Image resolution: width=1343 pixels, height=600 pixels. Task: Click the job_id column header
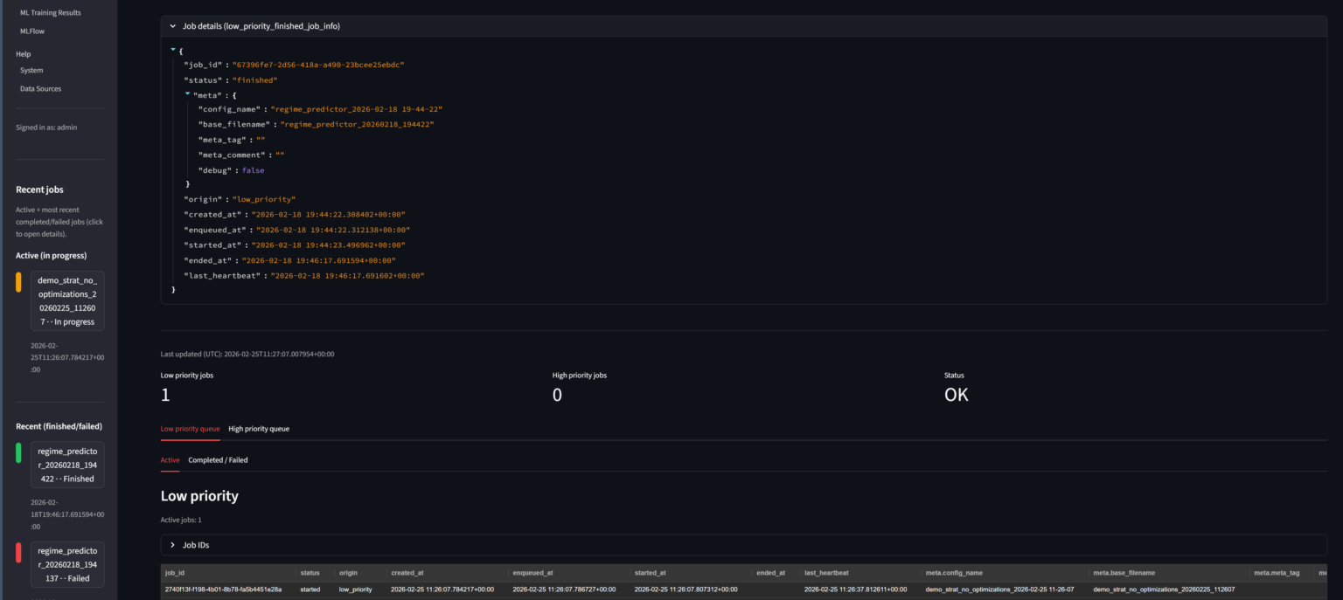click(x=176, y=573)
